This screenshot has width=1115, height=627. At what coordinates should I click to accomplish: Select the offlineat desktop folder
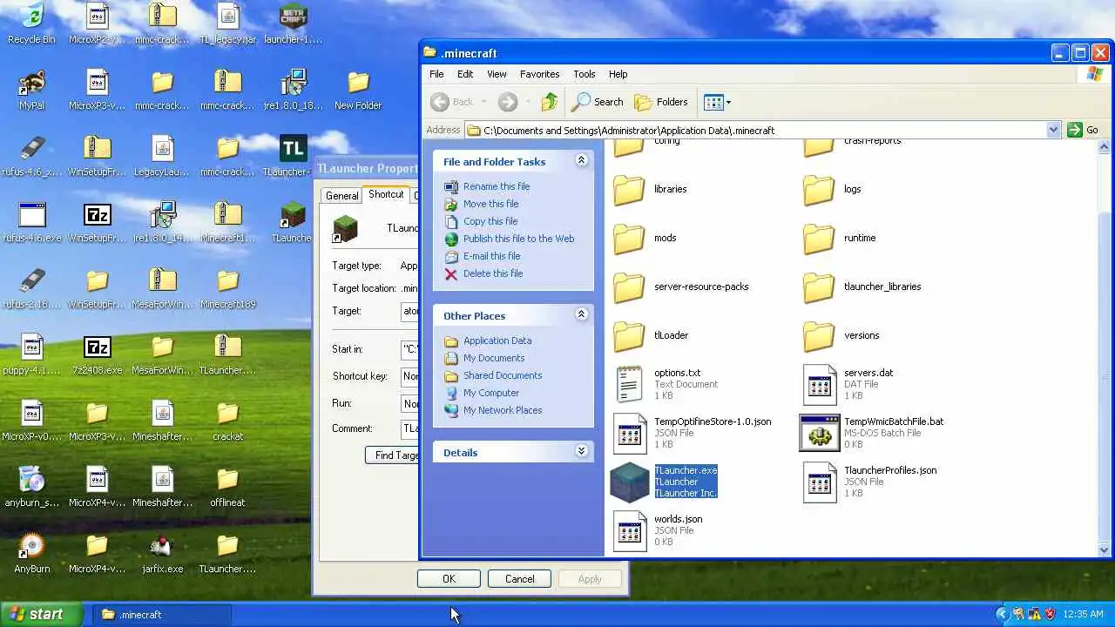[227, 487]
